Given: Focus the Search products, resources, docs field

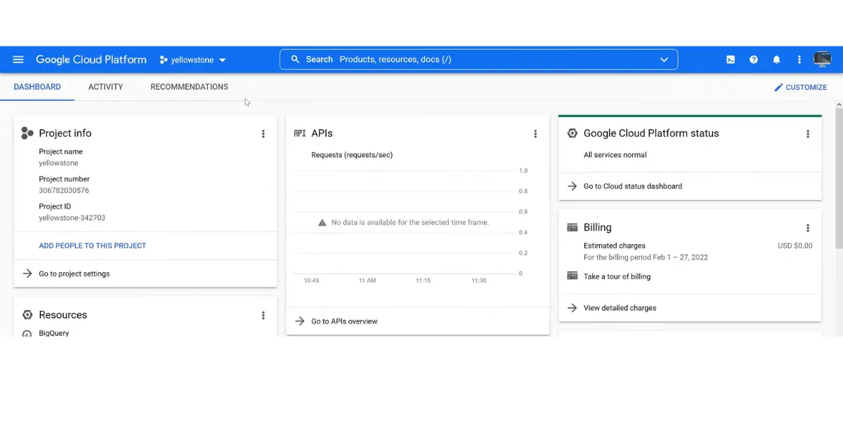Looking at the screenshot, I should (478, 60).
